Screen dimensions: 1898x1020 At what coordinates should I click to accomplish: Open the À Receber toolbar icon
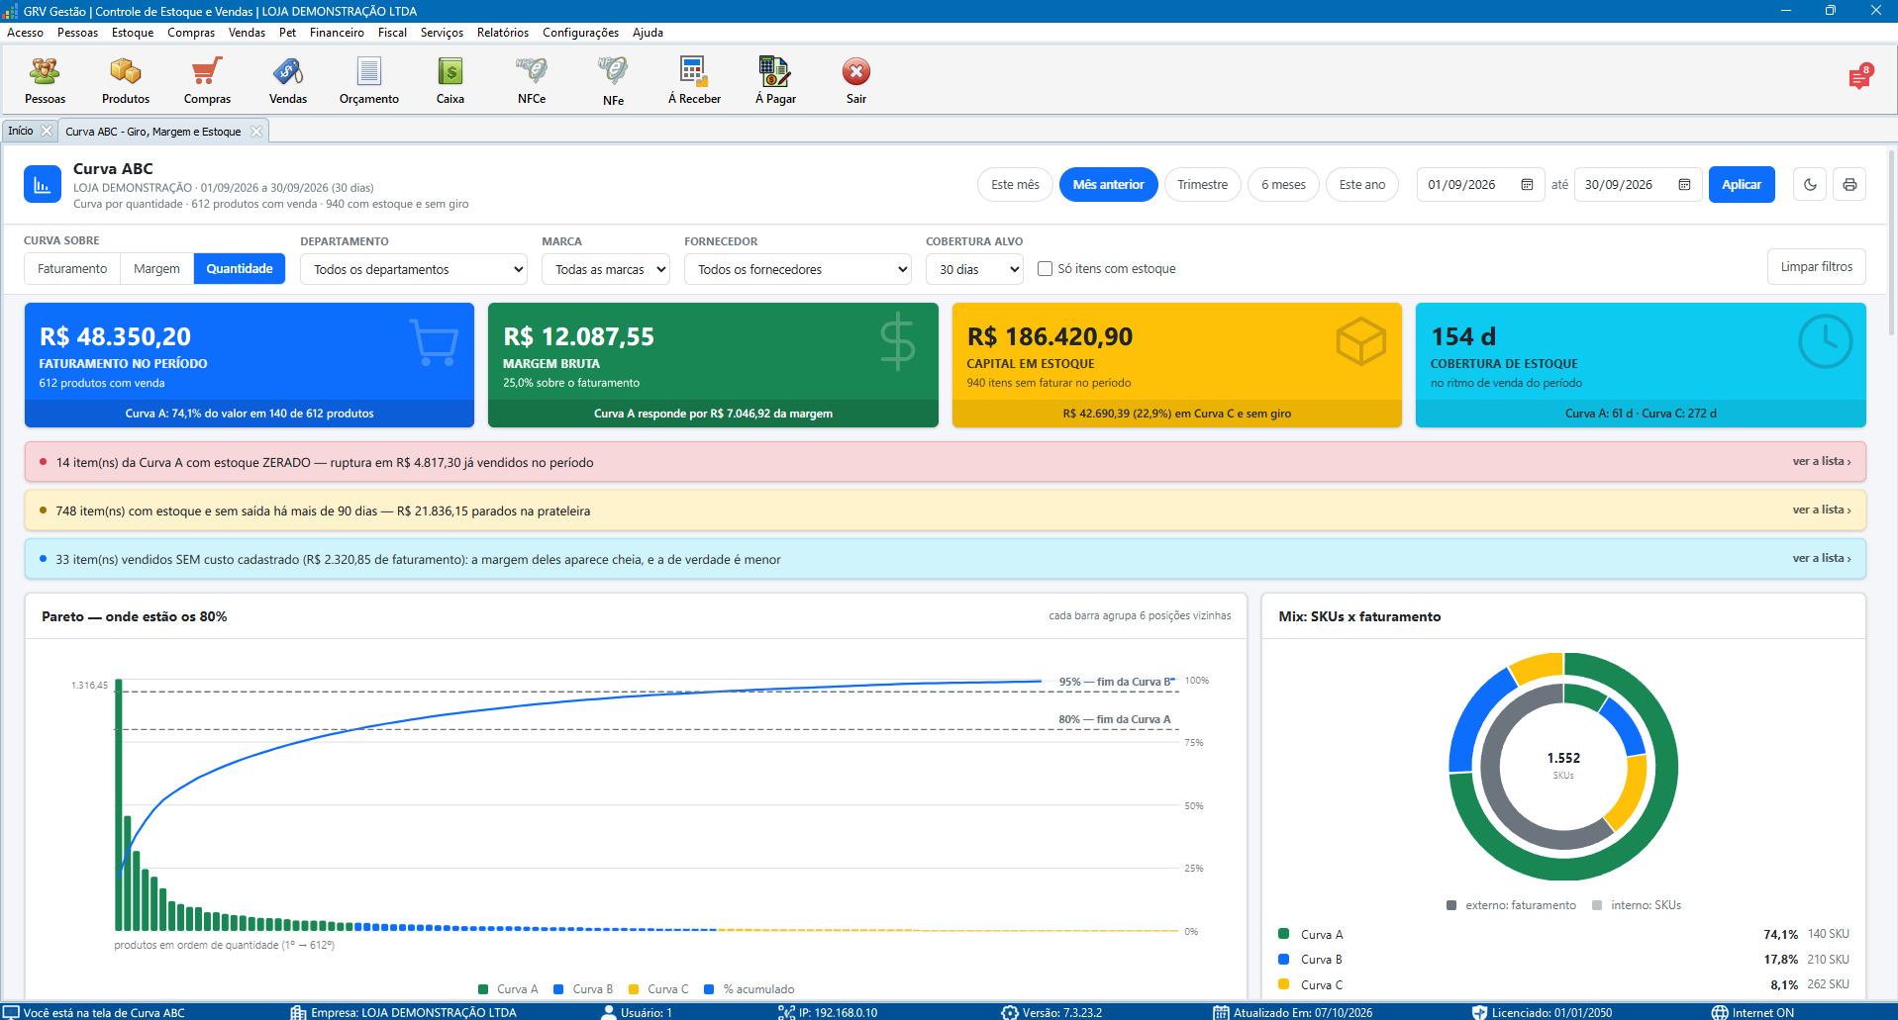pyautogui.click(x=693, y=71)
